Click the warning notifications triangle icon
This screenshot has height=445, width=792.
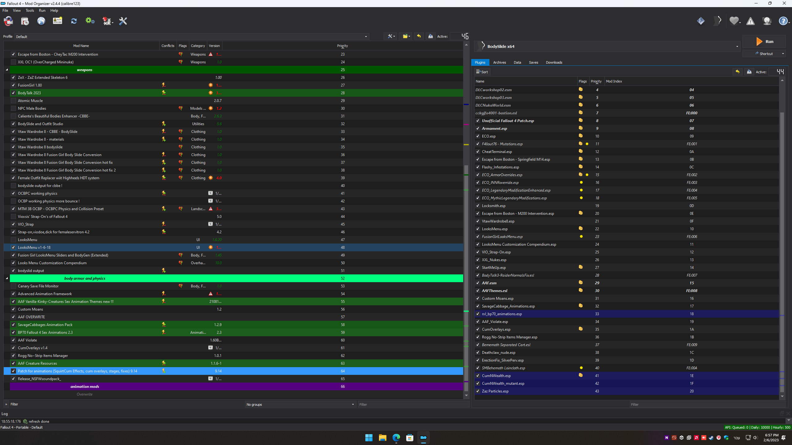point(750,21)
